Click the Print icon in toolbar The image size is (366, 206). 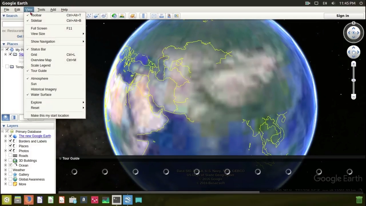[162, 16]
